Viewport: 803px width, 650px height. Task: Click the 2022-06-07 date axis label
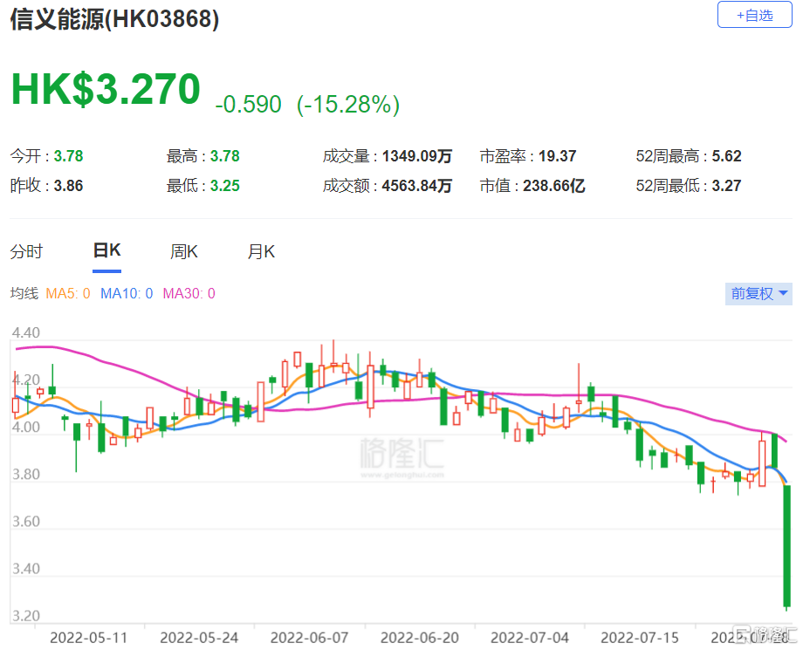click(x=309, y=638)
